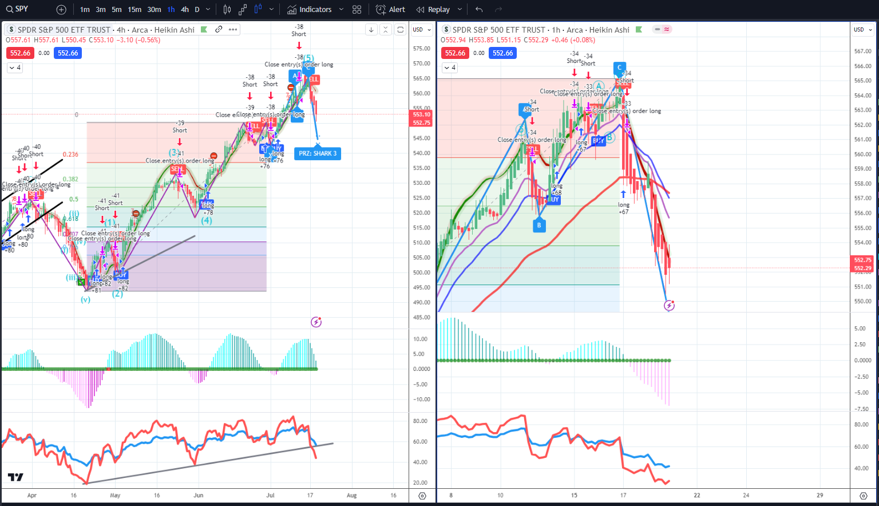
Task: Create an Alert
Action: tap(390, 10)
